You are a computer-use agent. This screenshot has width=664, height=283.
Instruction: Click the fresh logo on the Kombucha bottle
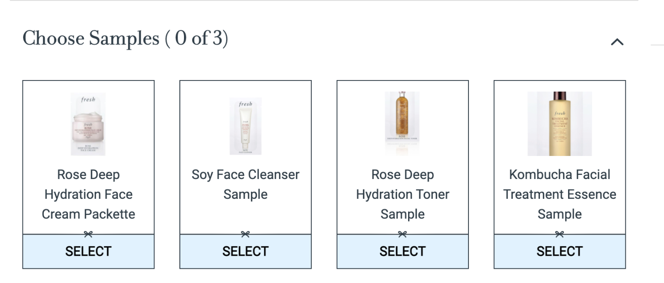(x=560, y=113)
